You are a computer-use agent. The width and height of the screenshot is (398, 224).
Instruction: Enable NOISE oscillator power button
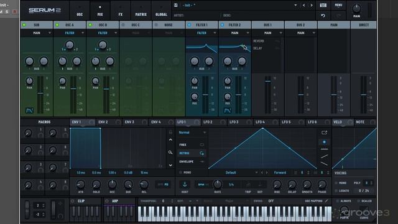click(156, 25)
